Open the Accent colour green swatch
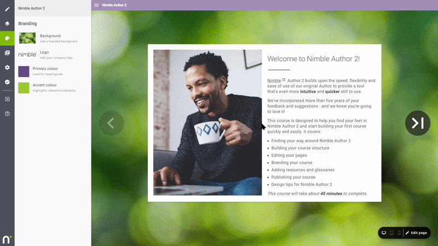 (x=24, y=88)
